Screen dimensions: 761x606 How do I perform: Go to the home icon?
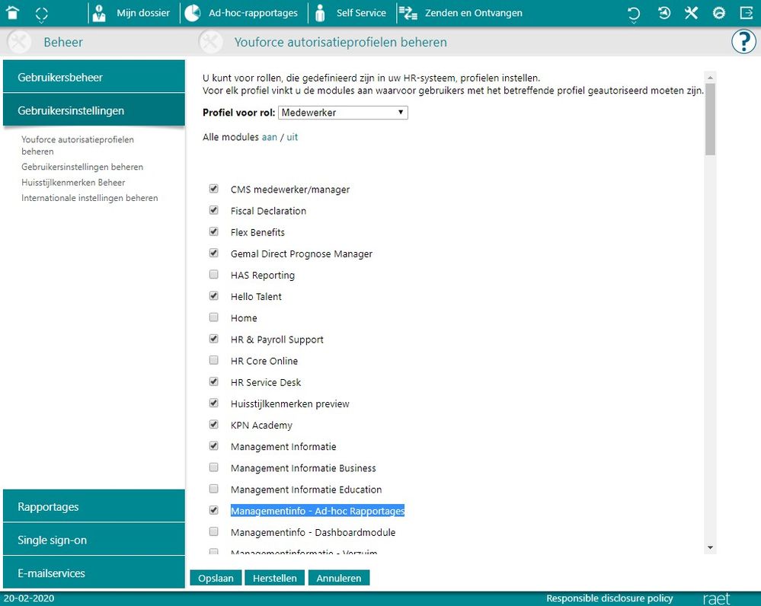coord(13,13)
